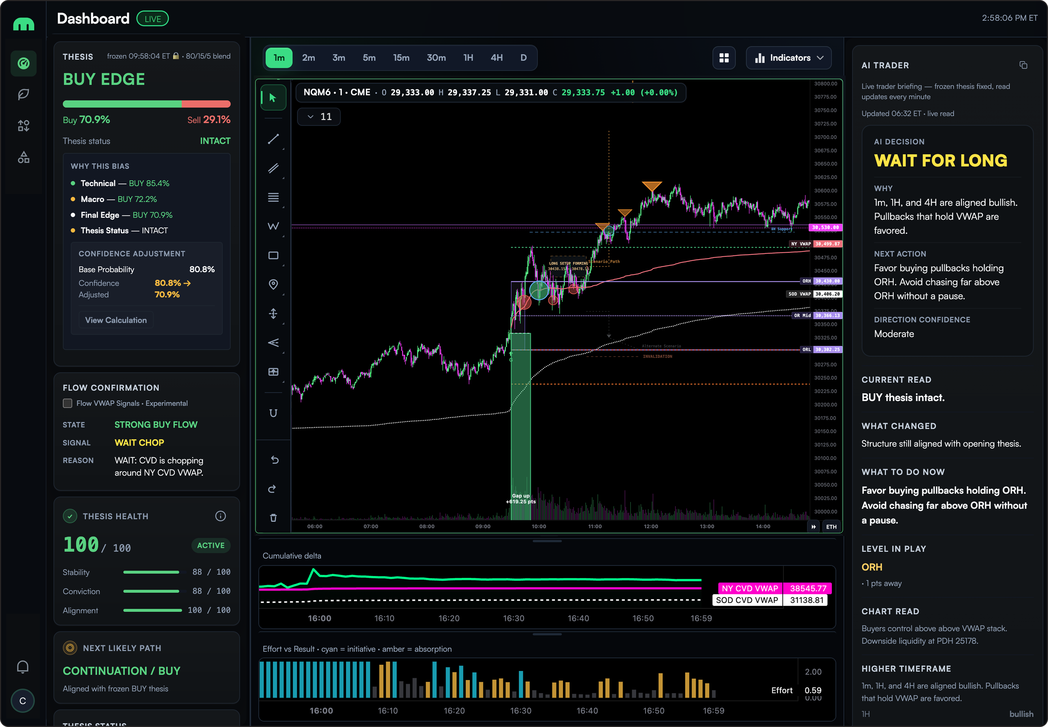
Task: Open the notifications bell in the sidebar
Action: (x=23, y=667)
